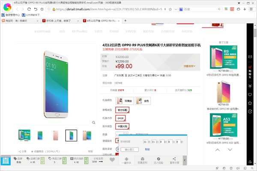Click R9 Plus预定 in the store navigation
The width and height of the screenshot is (257, 171).
[80, 31]
